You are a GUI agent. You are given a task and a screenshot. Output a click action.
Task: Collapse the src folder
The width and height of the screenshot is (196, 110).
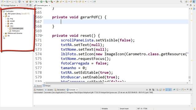[x=4, y=16]
